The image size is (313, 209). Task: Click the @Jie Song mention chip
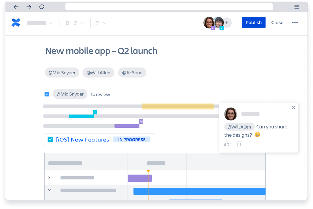[x=132, y=73]
